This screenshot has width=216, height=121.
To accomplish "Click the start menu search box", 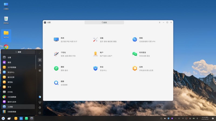I will 19,52.
